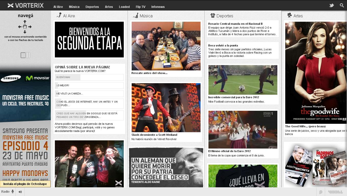Screen dimensions: 347x196
Task: Click the Movistar logo in the sidebar ad
Action: pyautogui.click(x=38, y=78)
